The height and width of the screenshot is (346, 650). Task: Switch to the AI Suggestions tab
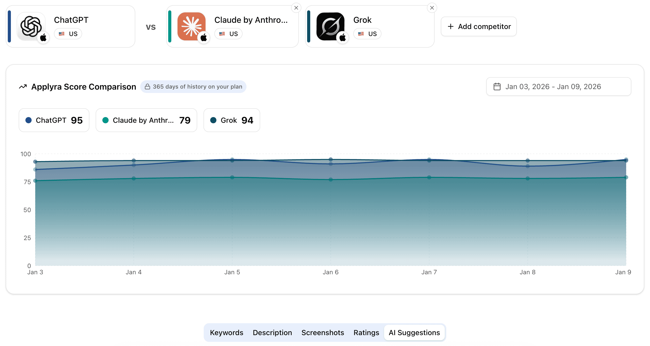414,333
